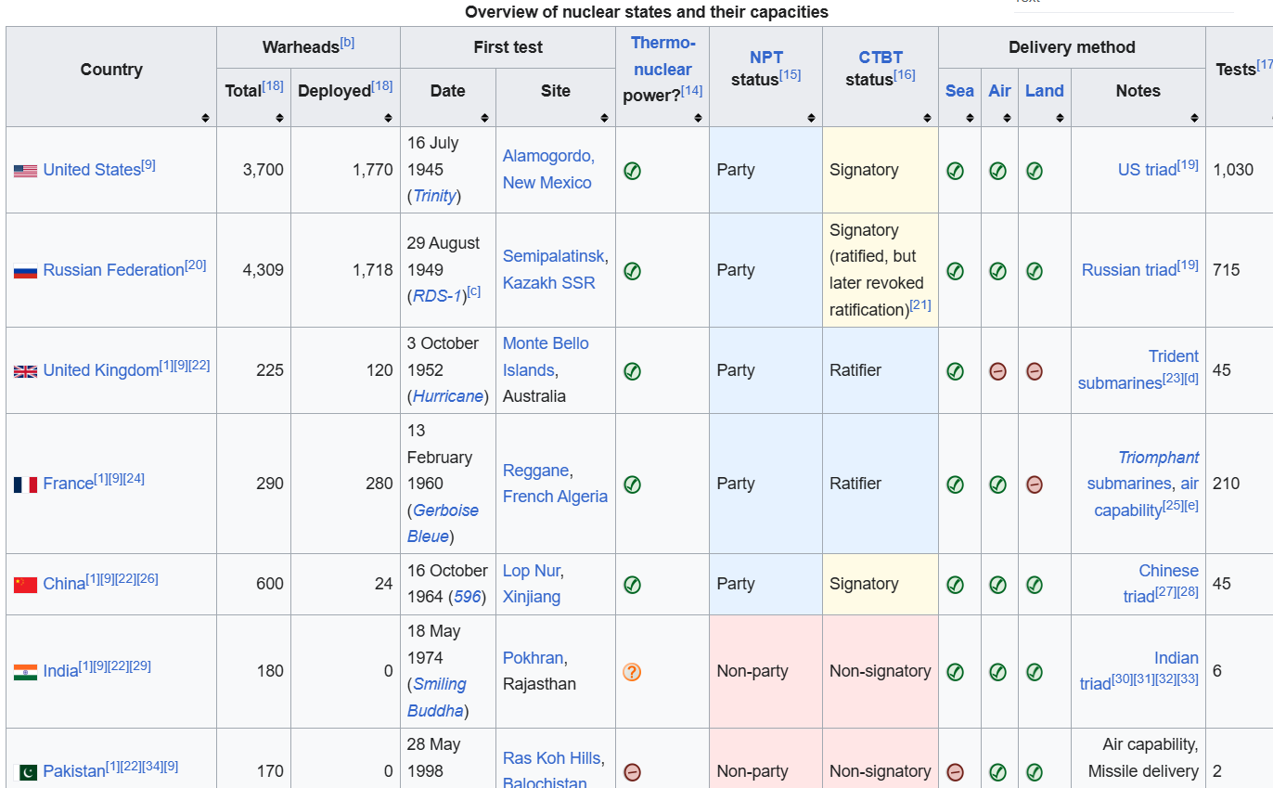
Task: Select Russian Federation's 1,718 deployed value
Action: click(373, 270)
